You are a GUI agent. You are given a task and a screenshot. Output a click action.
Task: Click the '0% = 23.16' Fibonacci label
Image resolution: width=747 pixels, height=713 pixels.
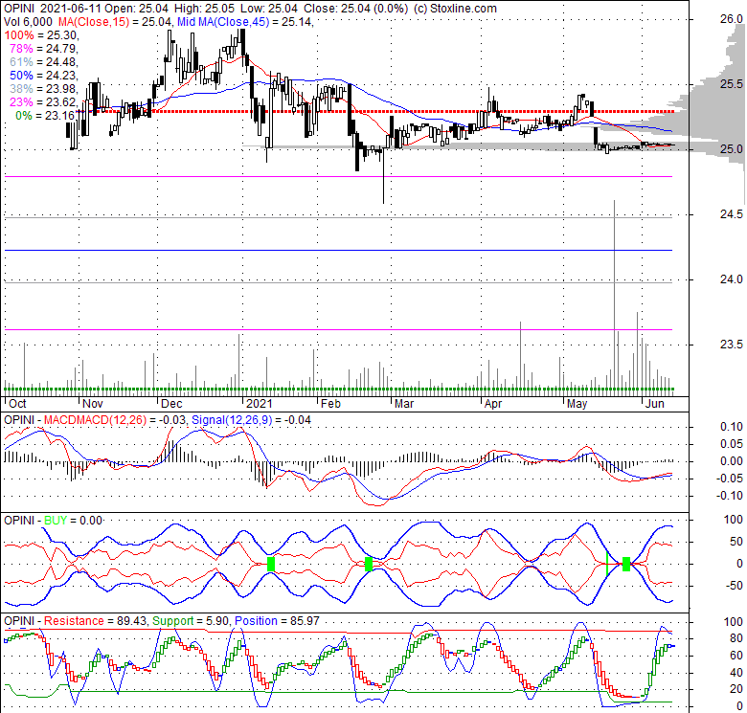[45, 115]
